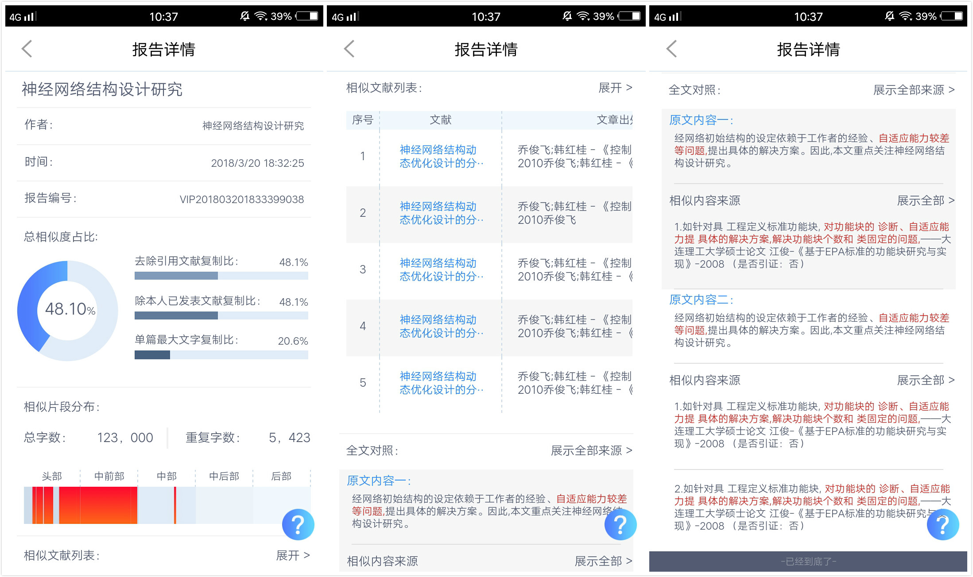Tap the muted bell icon in left status bar
973x577 pixels.
point(244,16)
